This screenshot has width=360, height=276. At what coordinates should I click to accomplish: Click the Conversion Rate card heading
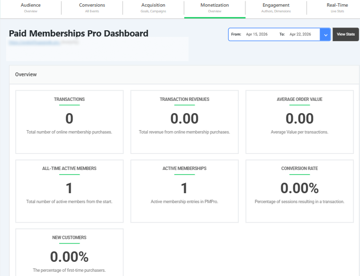[299, 169]
